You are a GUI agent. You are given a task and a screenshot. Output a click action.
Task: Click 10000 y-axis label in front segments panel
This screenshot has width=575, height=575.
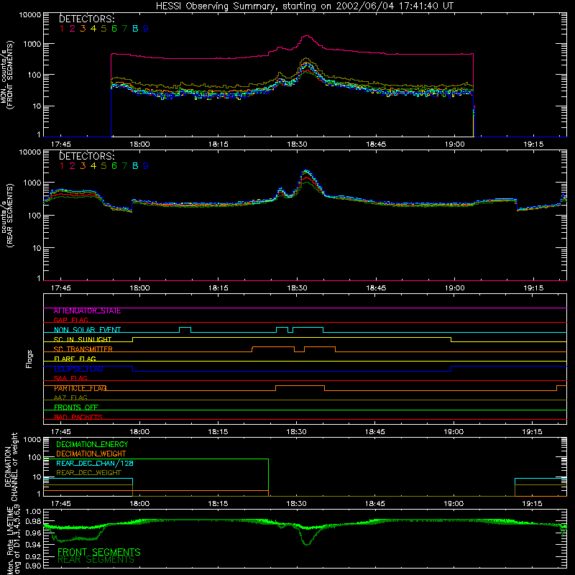[x=30, y=14]
